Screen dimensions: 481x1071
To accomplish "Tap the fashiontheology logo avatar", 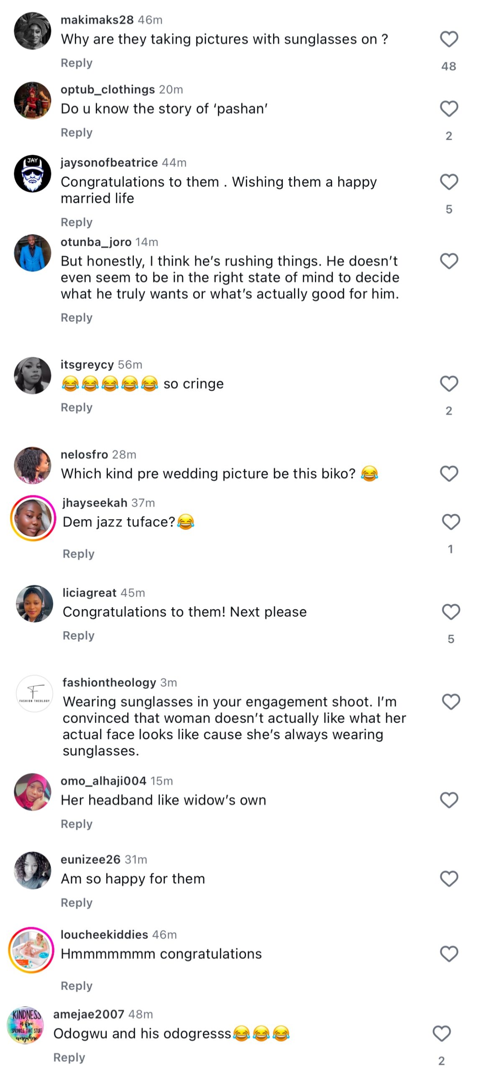I will [x=34, y=693].
